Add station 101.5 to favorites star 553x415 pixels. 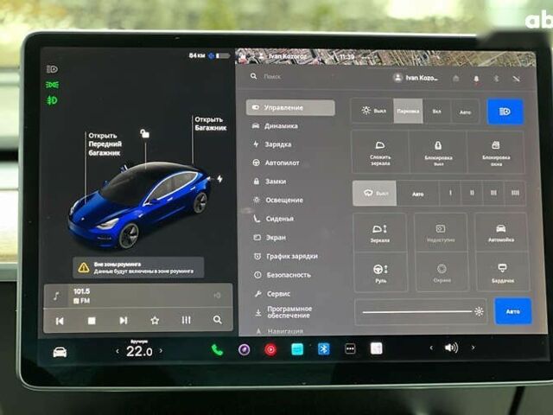pyautogui.click(x=155, y=320)
